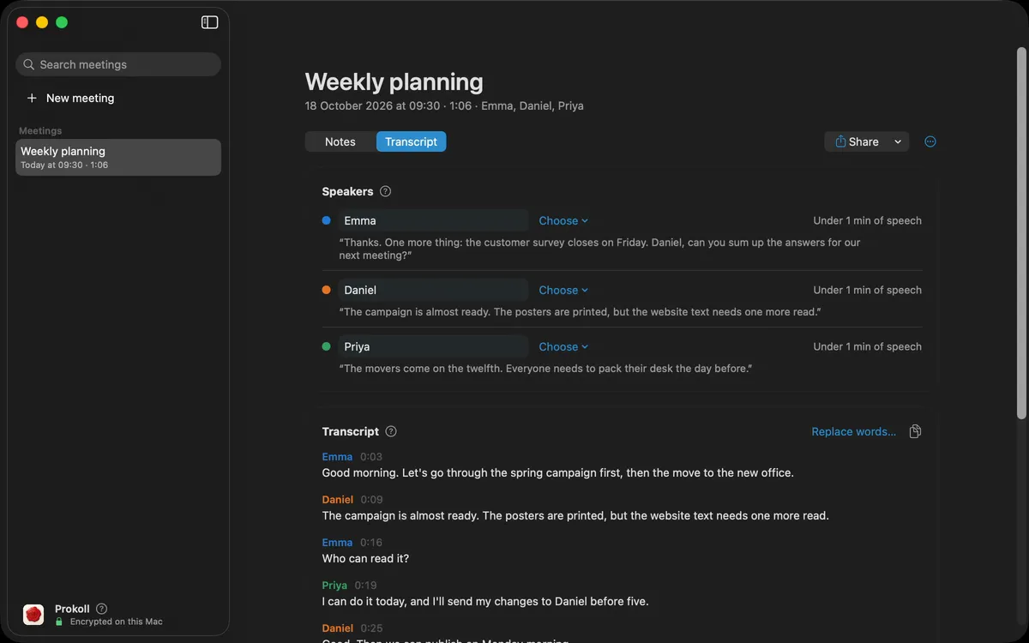Copy the transcript using the copy icon
Image resolution: width=1029 pixels, height=643 pixels.
click(915, 431)
